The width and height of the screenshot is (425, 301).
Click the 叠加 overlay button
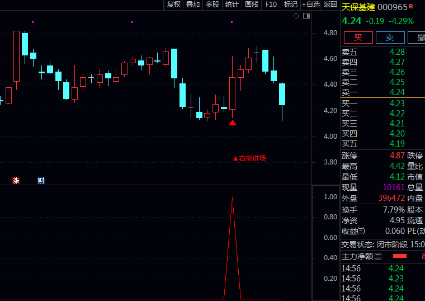(193, 4)
